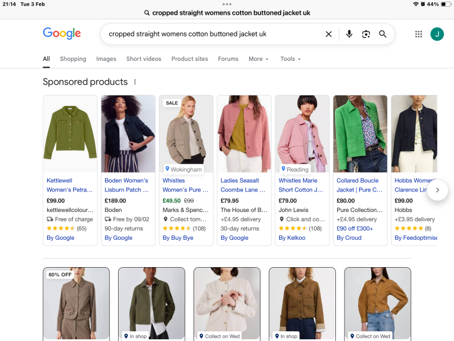Switch to the Images tab
This screenshot has width=454, height=341.
[x=106, y=59]
